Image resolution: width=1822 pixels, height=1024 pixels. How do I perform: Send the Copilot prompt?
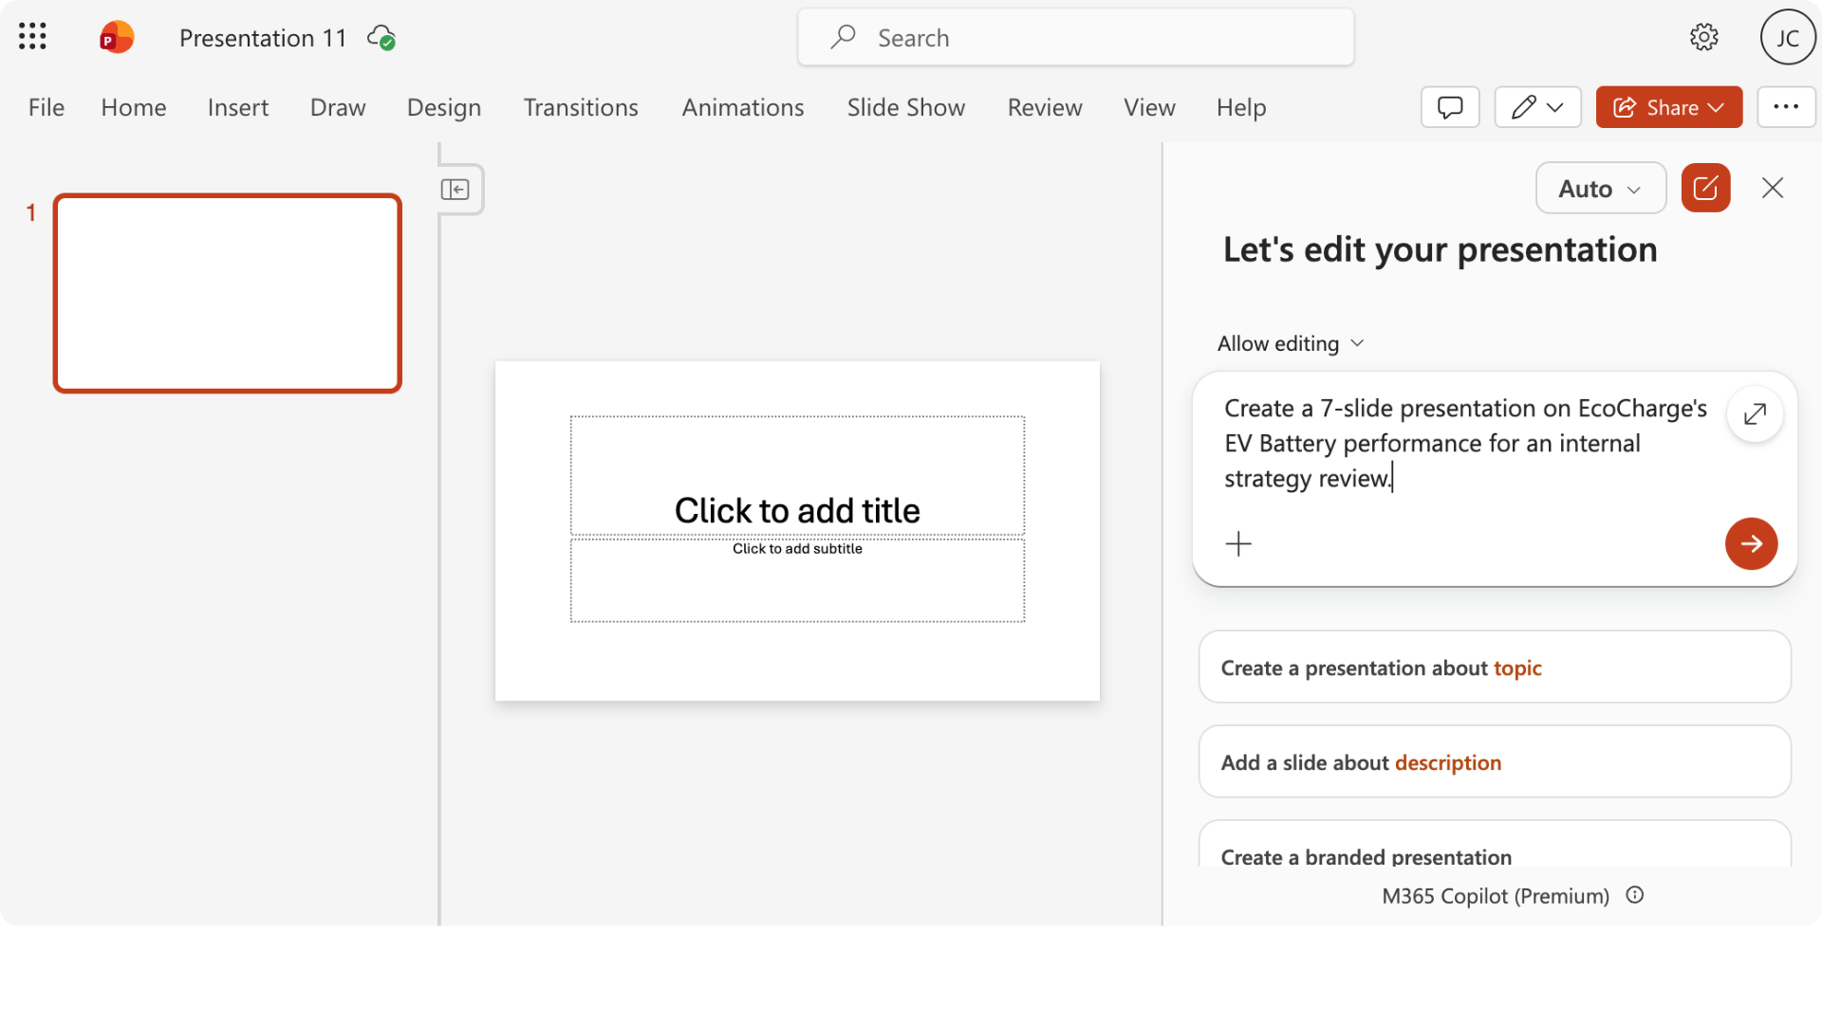[x=1751, y=543]
